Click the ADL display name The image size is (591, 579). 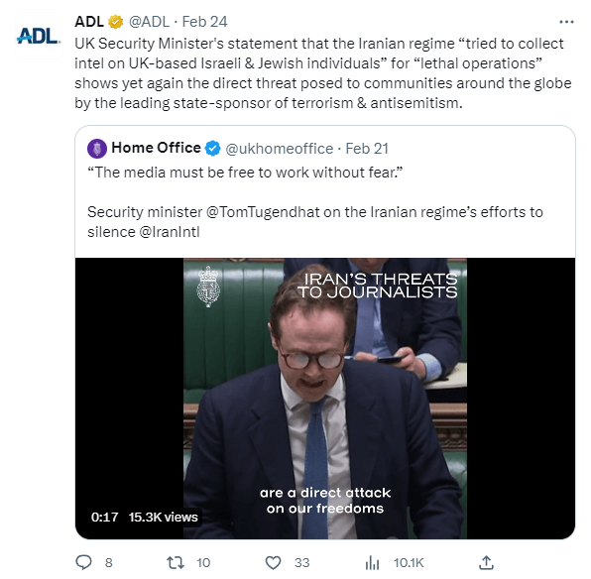89,22
